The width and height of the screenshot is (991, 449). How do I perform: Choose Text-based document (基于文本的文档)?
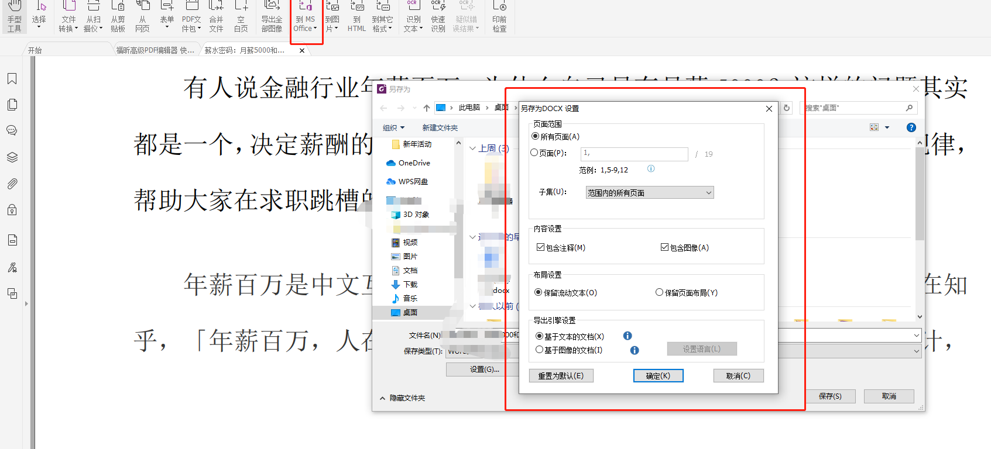click(x=539, y=336)
